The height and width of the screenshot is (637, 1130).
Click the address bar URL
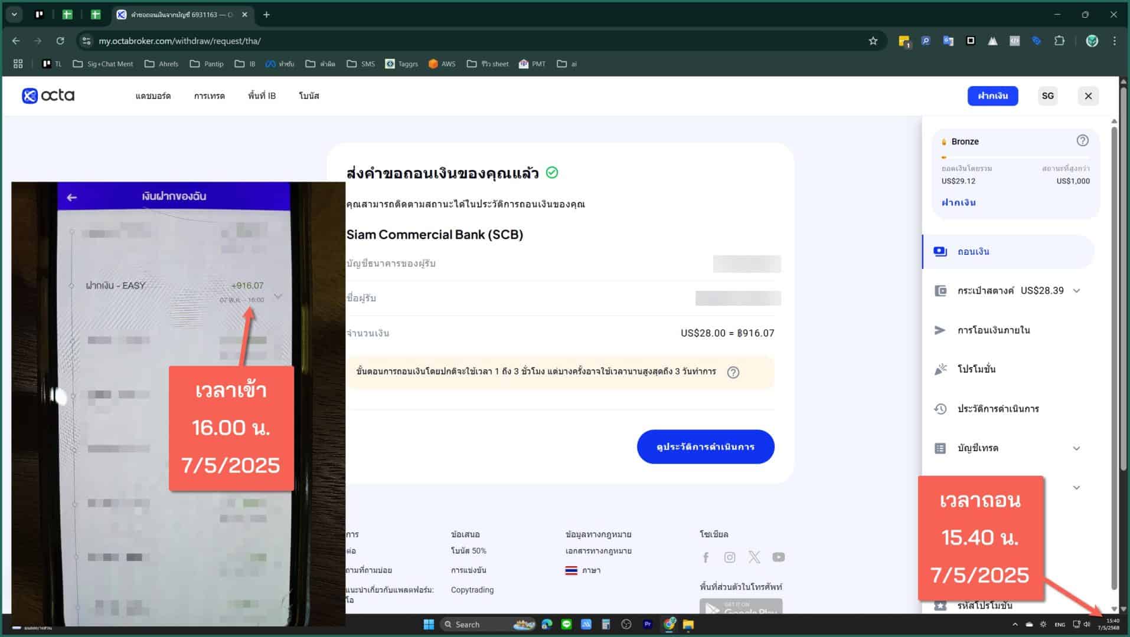(x=179, y=41)
